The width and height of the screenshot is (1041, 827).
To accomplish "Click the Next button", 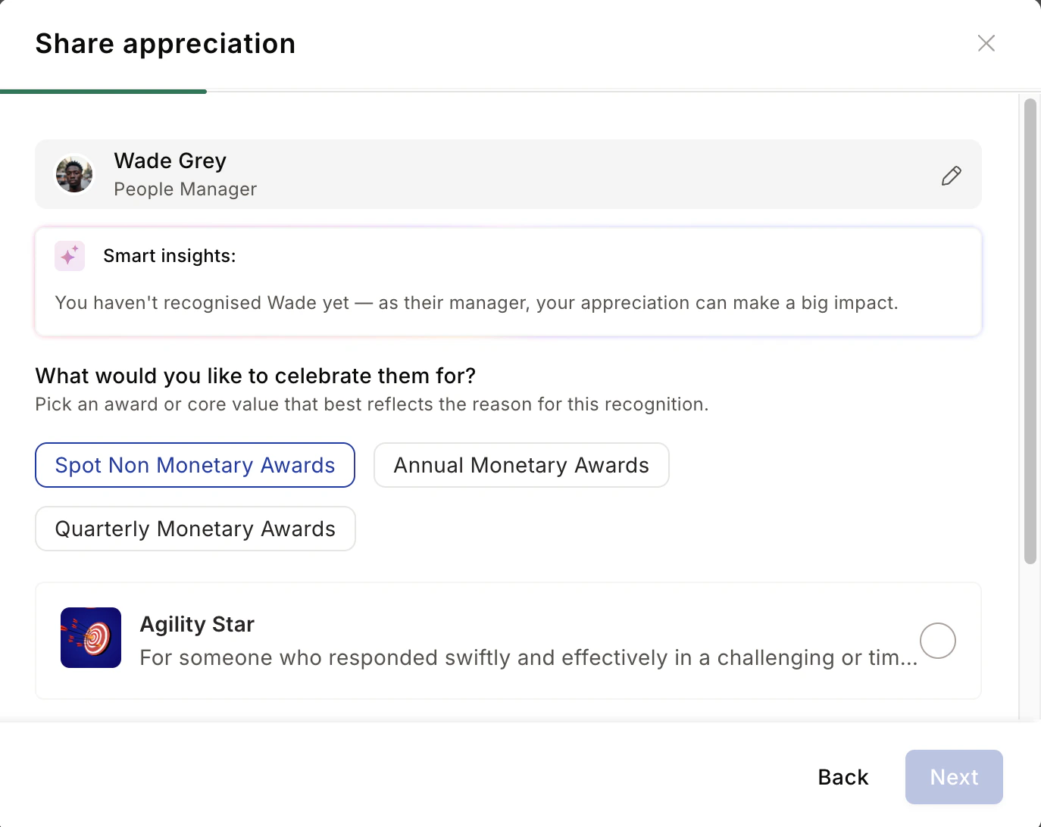I will (954, 777).
